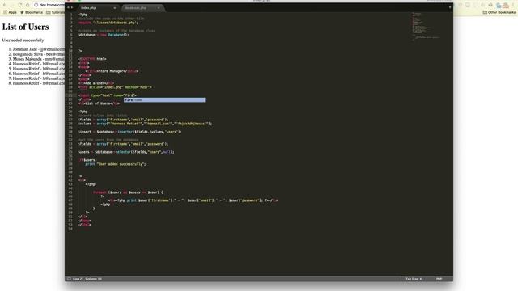
Task: Focus the browser address bar showing dev.home.com
Action: coord(49,5)
